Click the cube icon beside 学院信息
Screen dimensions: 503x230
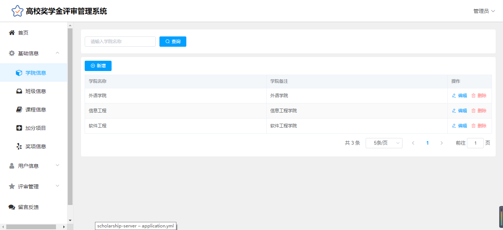[19, 73]
